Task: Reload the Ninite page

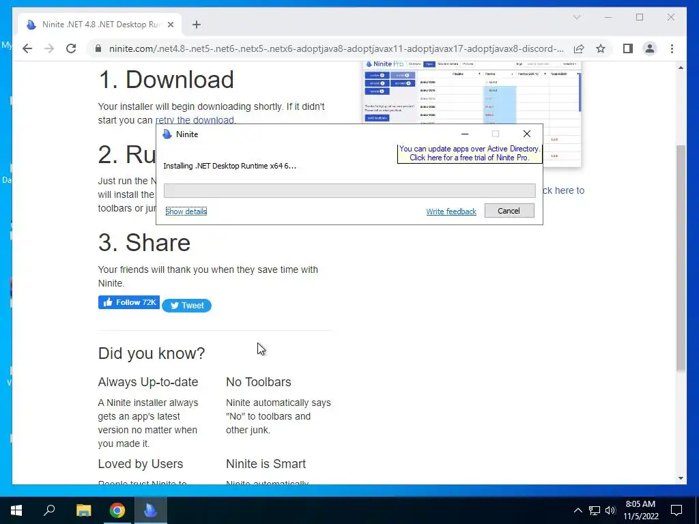Action: [x=71, y=48]
